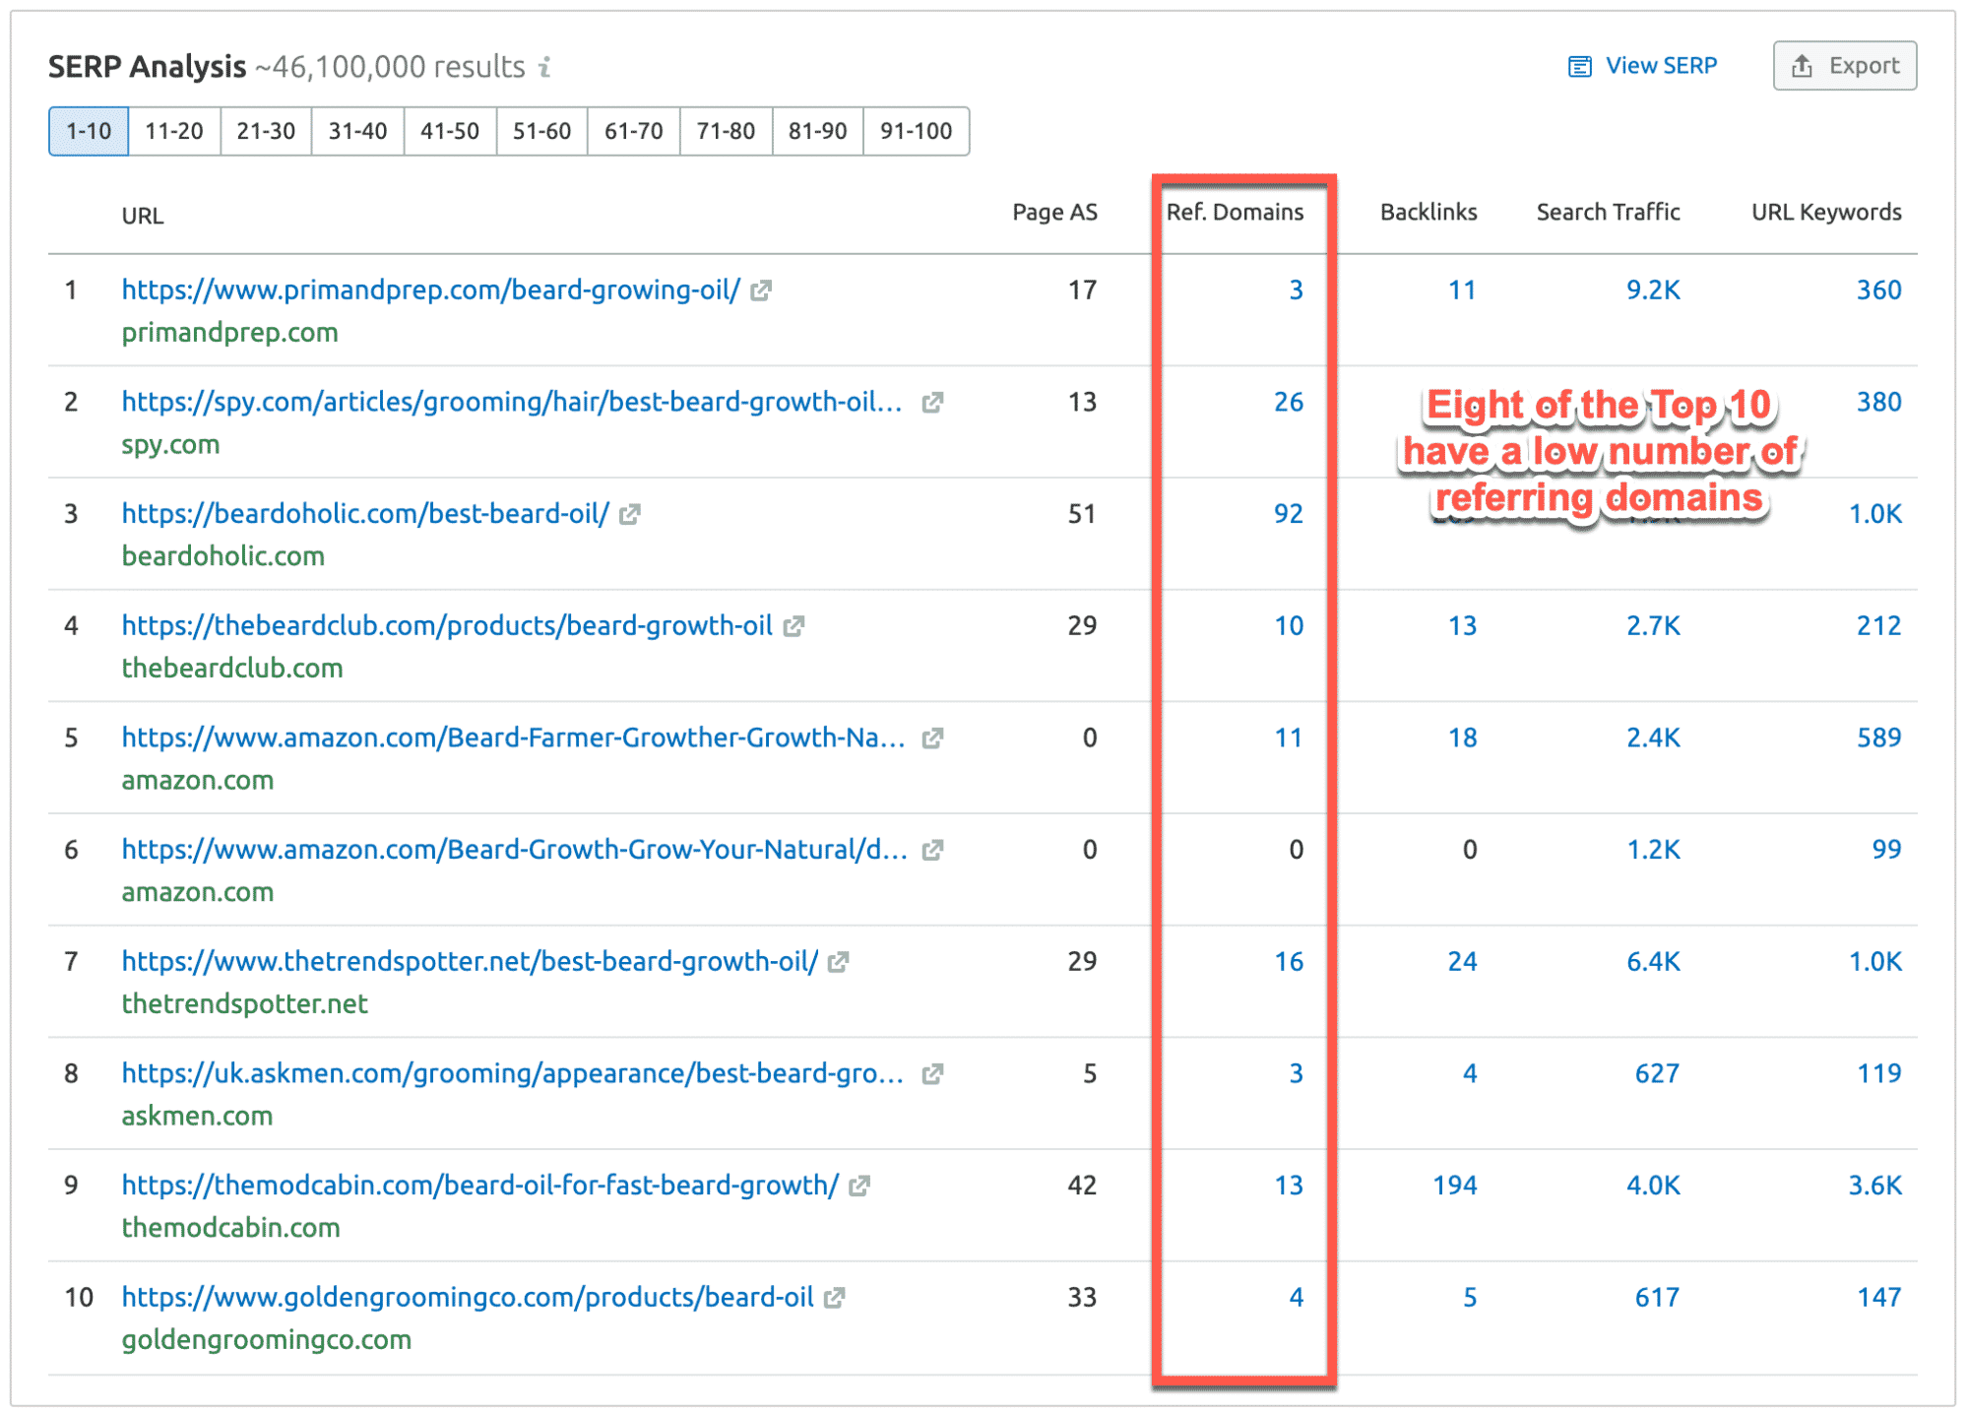1968x1413 pixels.
Task: Click the 3.6K URL keywords value
Action: tap(1874, 1186)
